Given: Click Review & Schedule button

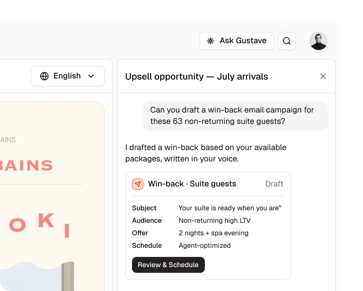Looking at the screenshot, I should 168,264.
